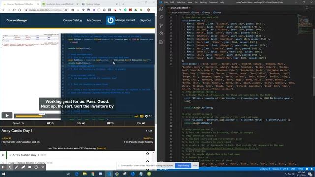Screen dimensions: 315x177
Task: Open the Help menu in VS Code
Action: (x=222, y=2)
